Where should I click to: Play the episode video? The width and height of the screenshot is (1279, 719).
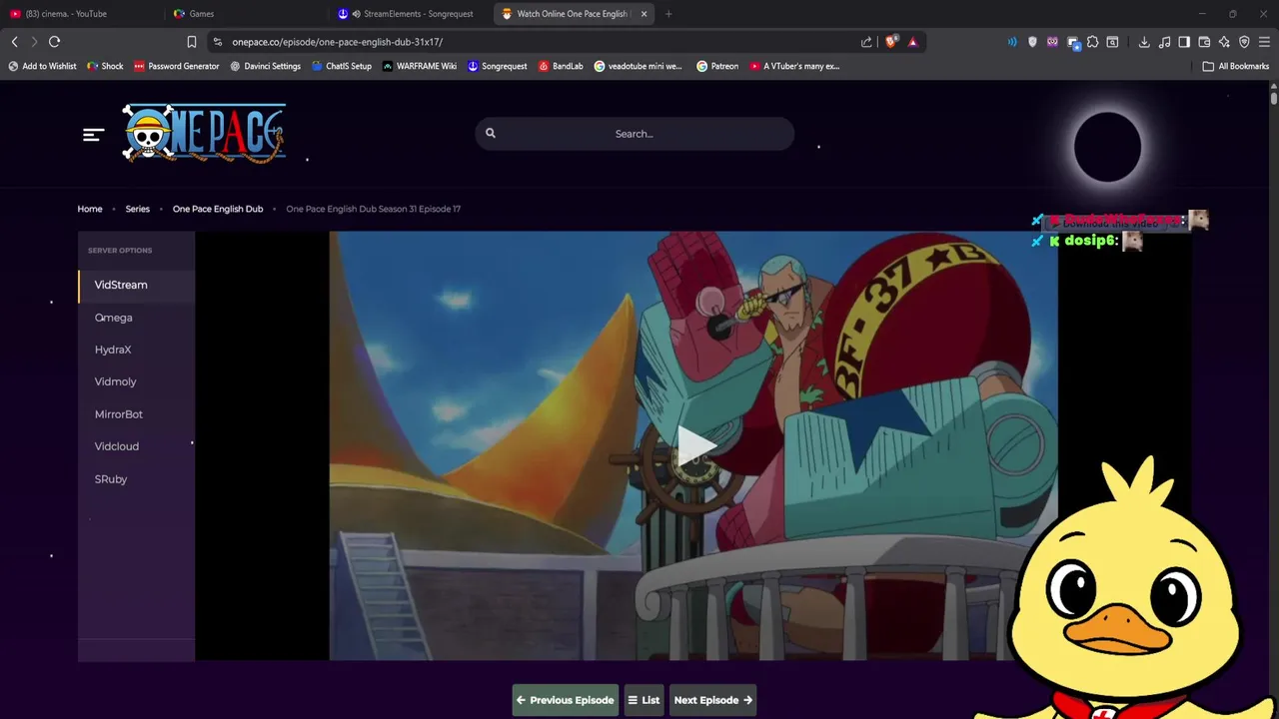(694, 446)
